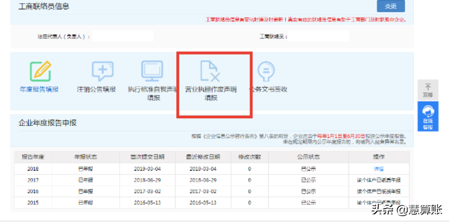Open the 执行标准自我声明 monitor icon
This screenshot has height=222, width=449.
pos(152,71)
